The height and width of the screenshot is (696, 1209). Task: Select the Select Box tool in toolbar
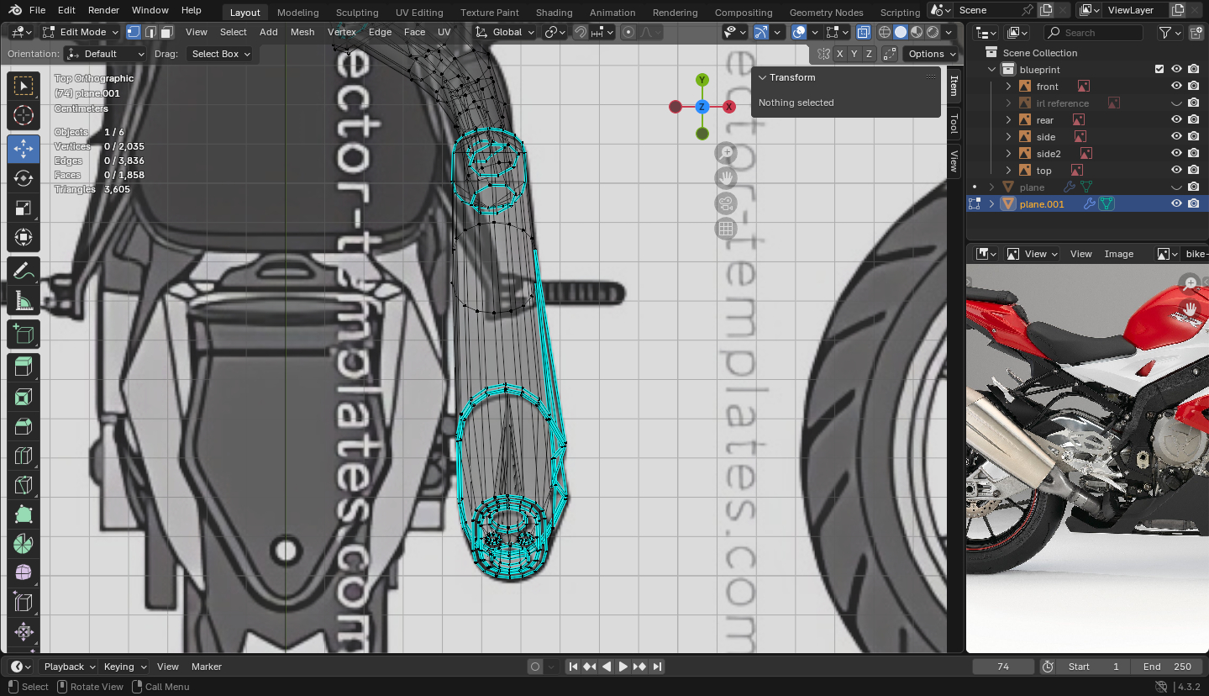click(24, 86)
